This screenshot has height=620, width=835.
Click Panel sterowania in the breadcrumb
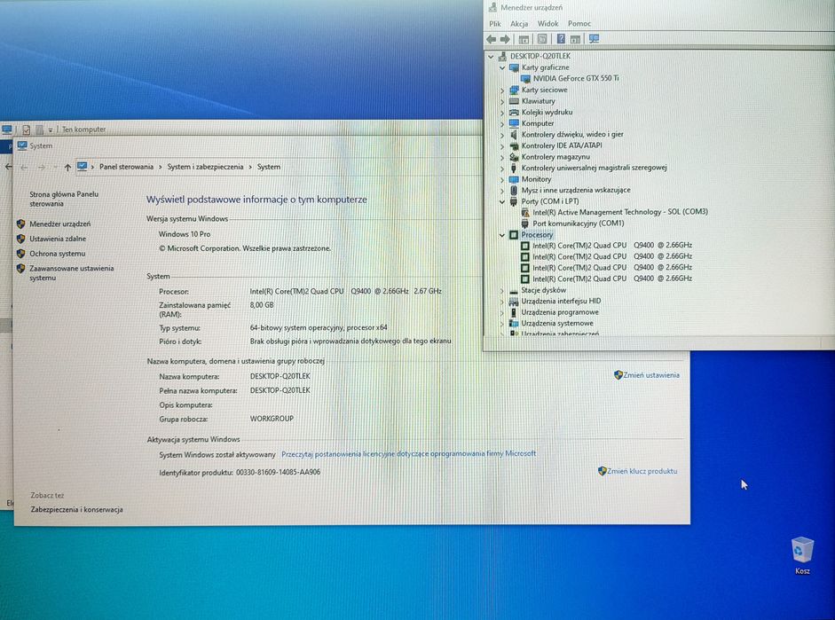(126, 167)
